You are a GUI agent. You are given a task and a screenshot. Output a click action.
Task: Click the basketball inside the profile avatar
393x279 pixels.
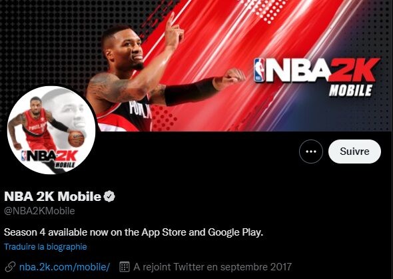[76, 139]
